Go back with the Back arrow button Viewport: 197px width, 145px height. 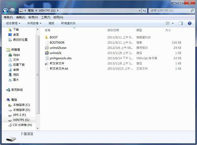pos(5,11)
